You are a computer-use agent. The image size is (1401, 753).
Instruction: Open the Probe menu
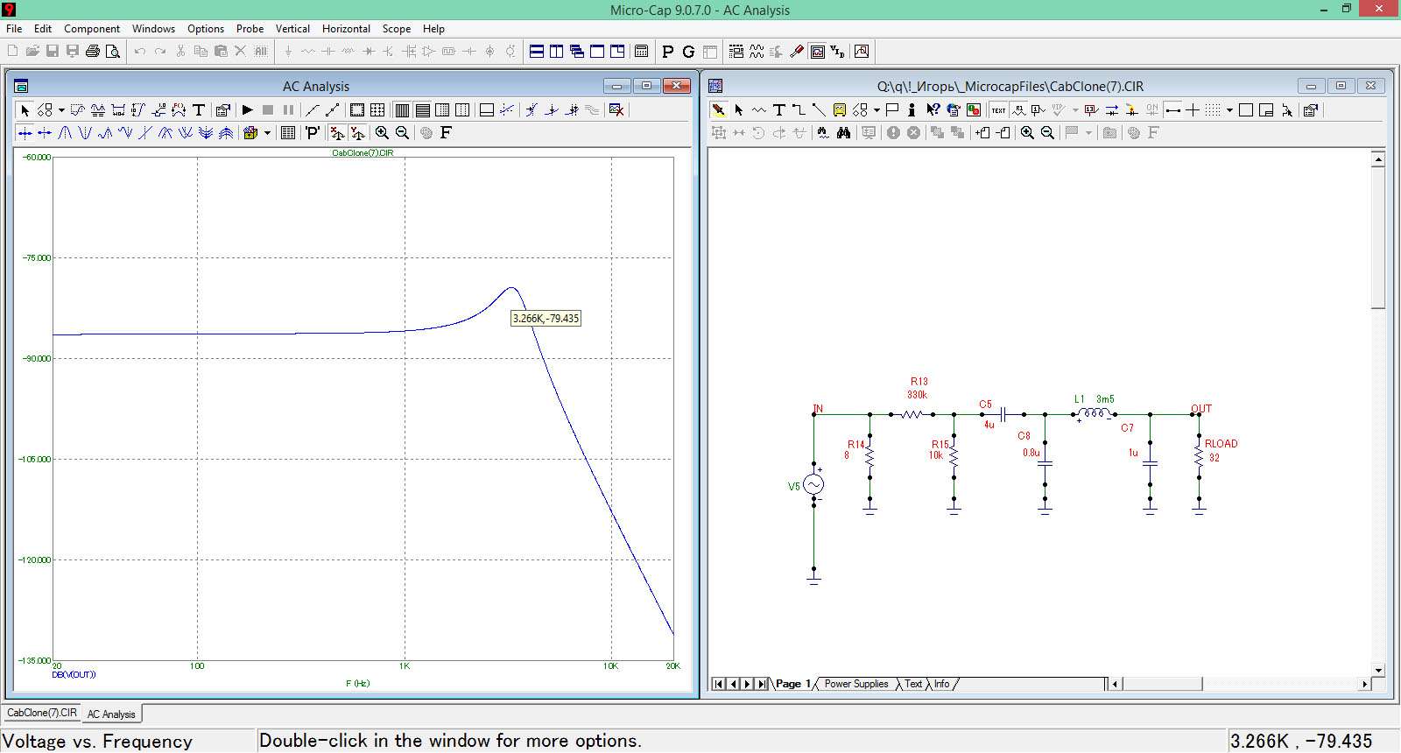(x=250, y=29)
